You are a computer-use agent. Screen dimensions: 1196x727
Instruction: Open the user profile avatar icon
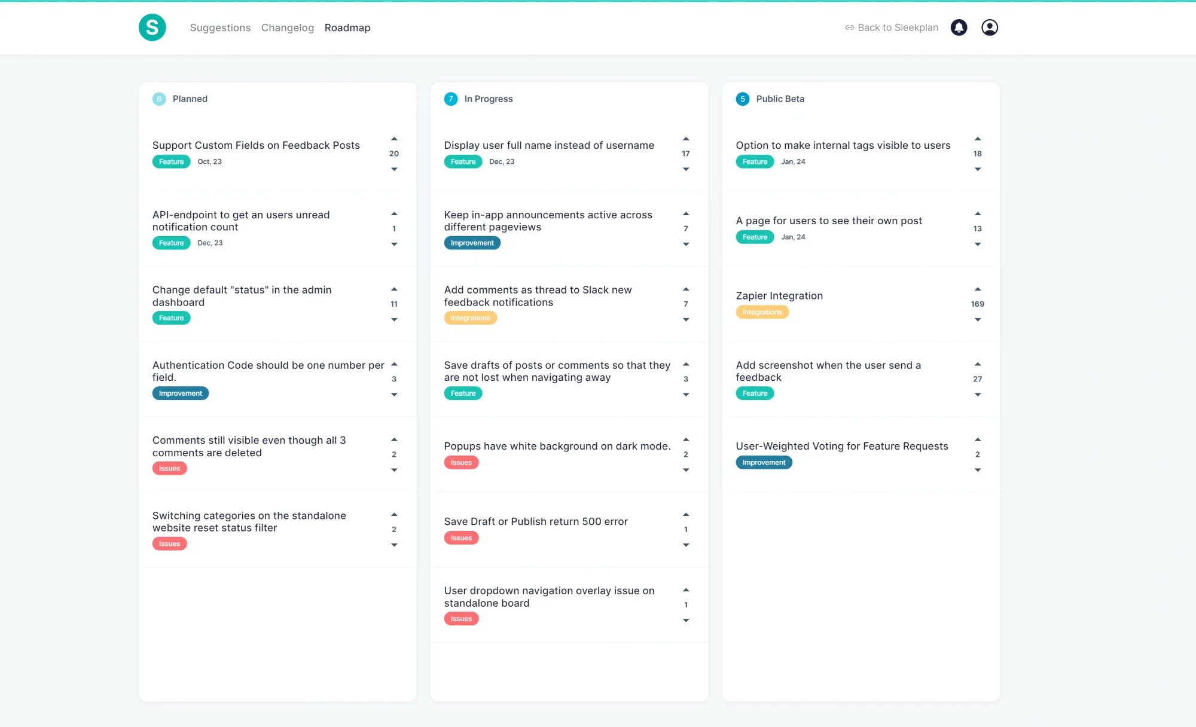(x=990, y=28)
